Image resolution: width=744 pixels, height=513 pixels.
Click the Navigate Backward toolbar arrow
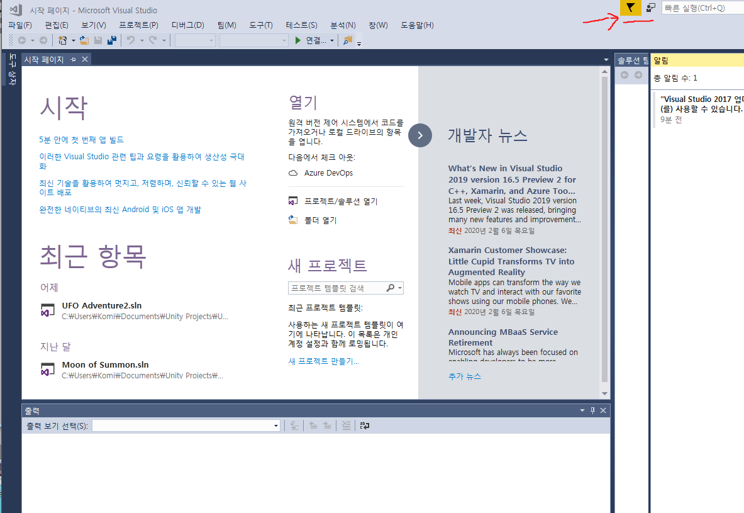(x=22, y=40)
